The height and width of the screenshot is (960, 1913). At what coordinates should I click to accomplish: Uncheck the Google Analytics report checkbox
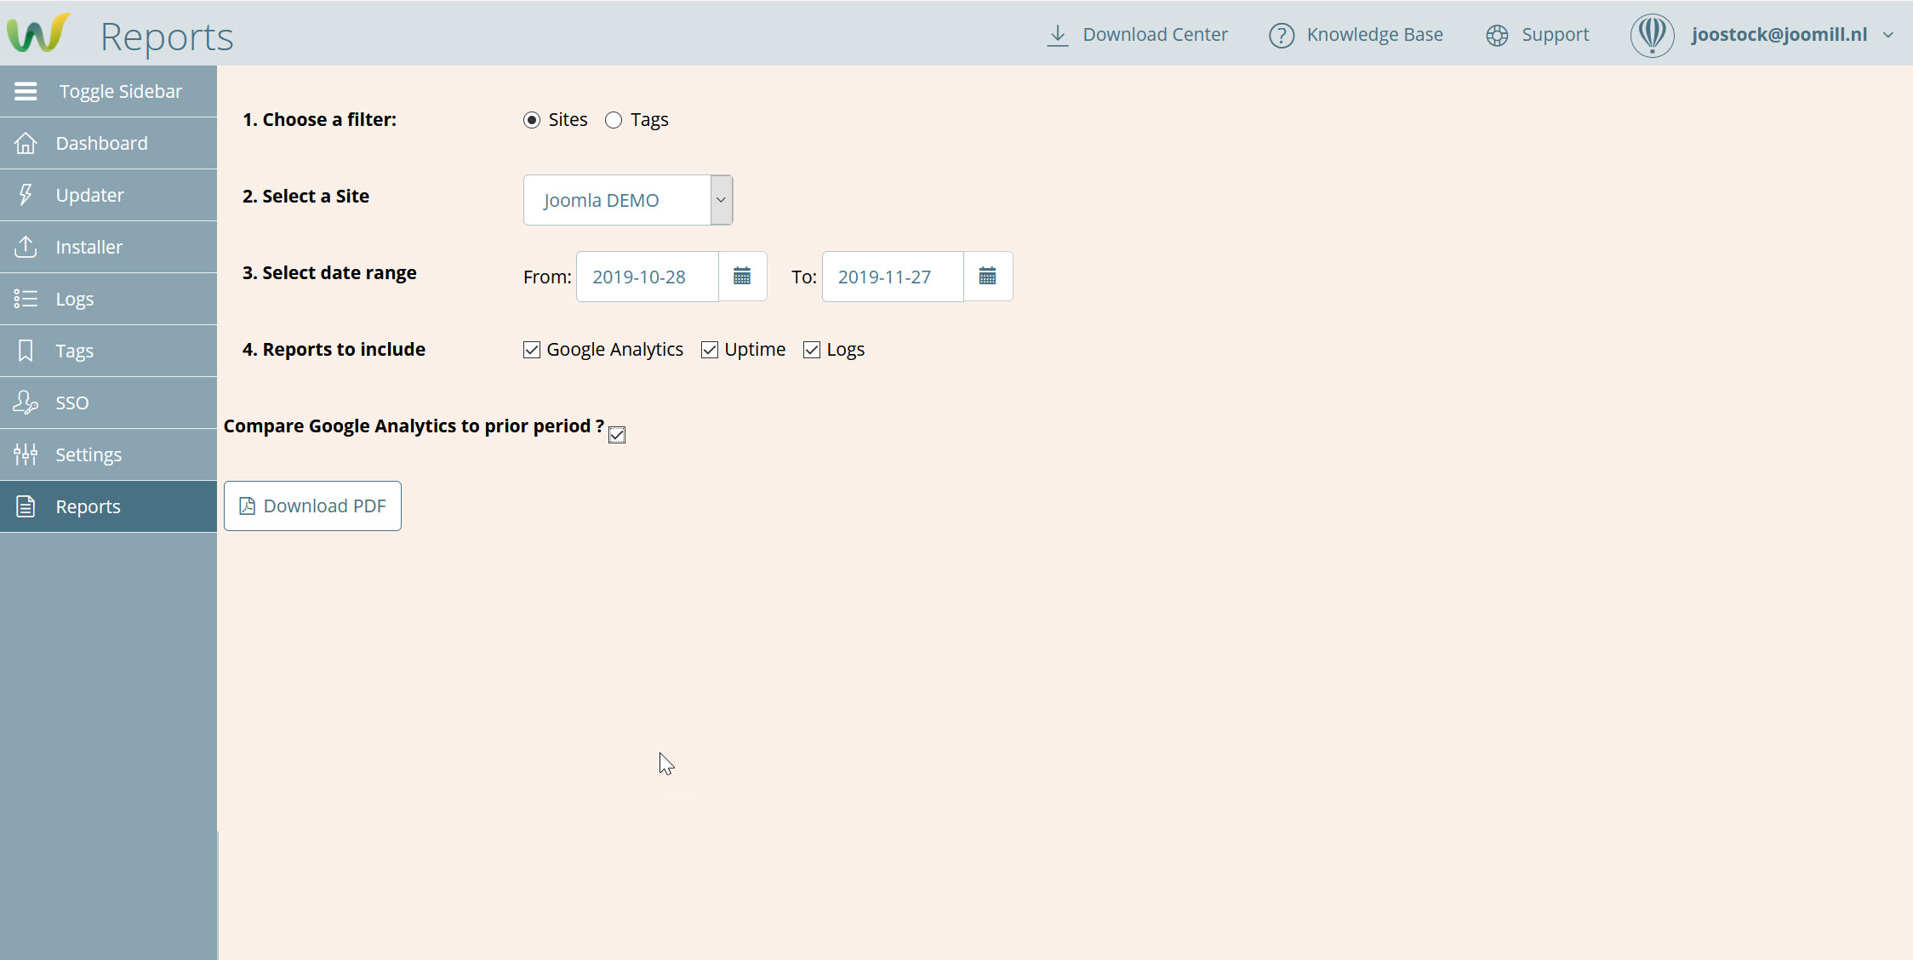tap(532, 350)
